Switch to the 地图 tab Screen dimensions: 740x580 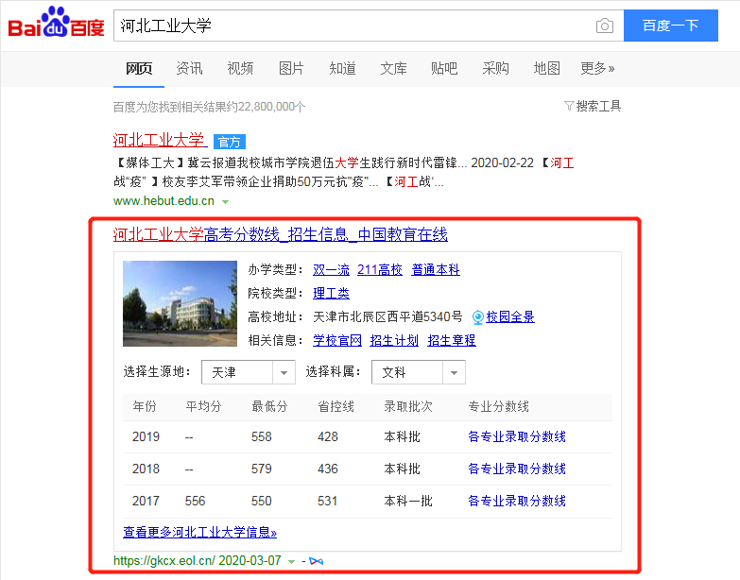coord(546,69)
